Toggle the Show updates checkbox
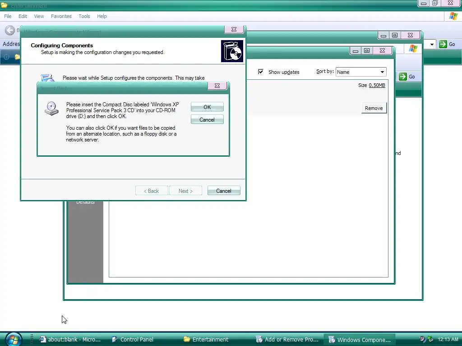This screenshot has width=462, height=346. click(x=261, y=72)
